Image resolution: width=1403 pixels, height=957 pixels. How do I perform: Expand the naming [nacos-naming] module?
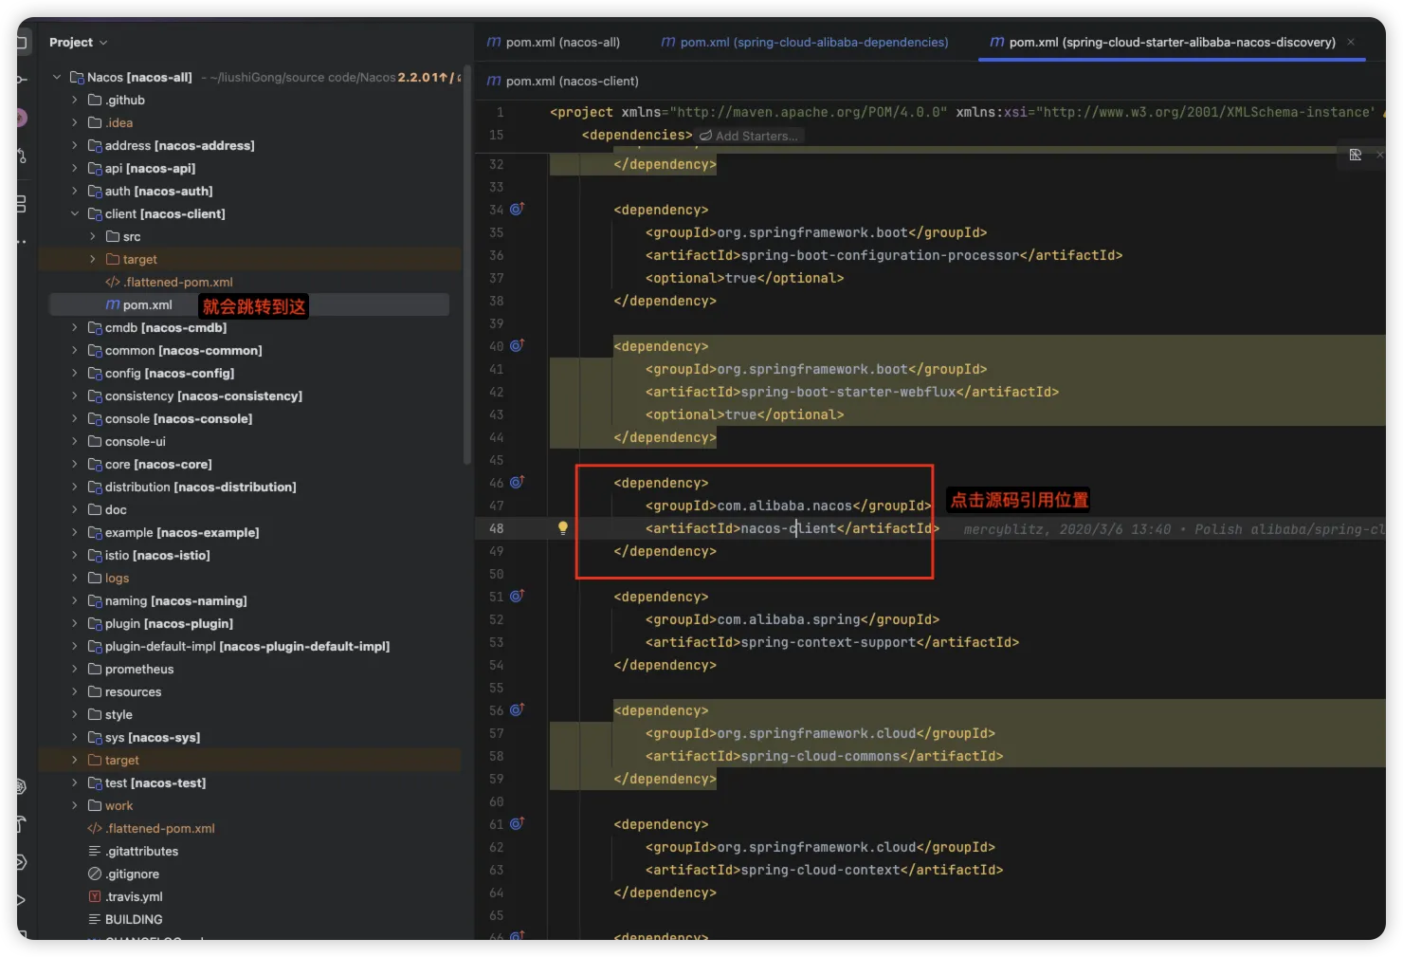[x=75, y=600]
